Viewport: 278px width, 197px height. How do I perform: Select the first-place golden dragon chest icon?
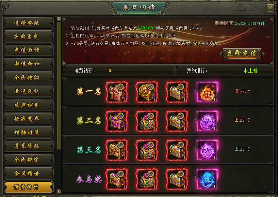[x=147, y=92]
